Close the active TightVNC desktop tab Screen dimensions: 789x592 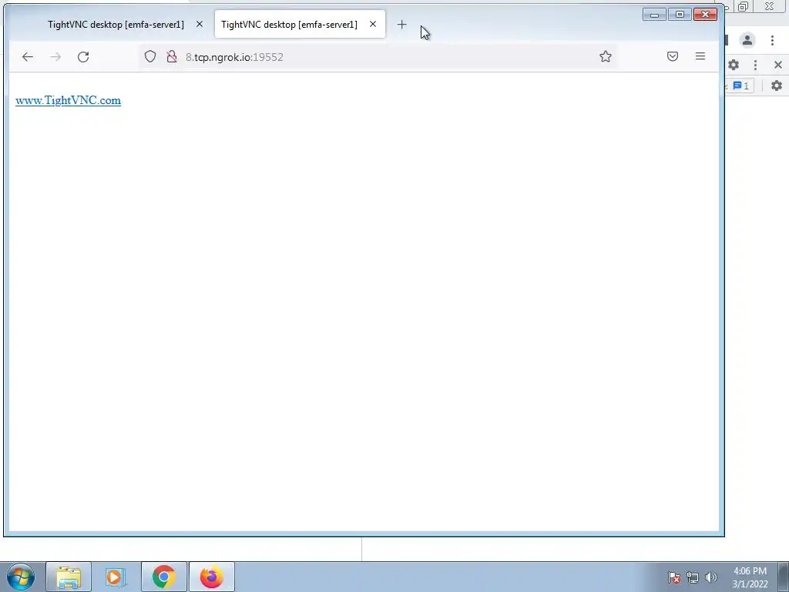click(373, 24)
